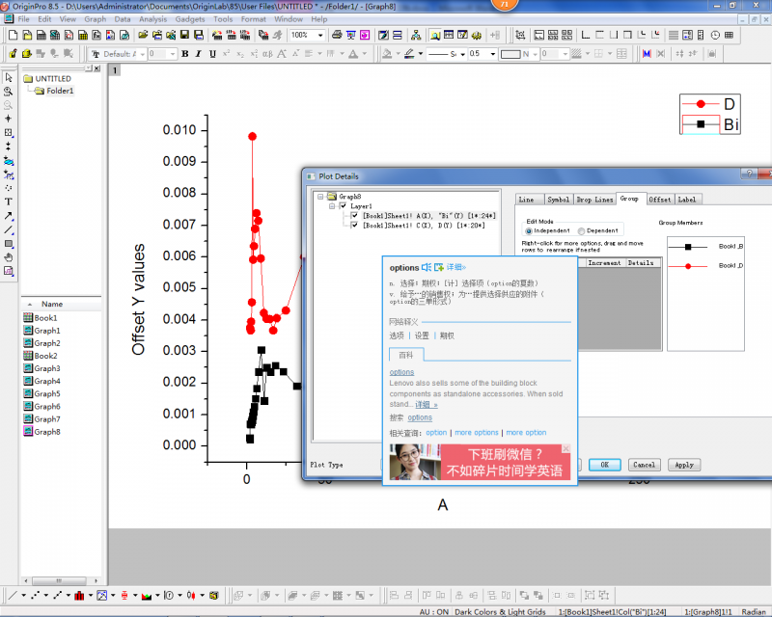Toggle the Layer1 checkbox in plot tree

(344, 206)
